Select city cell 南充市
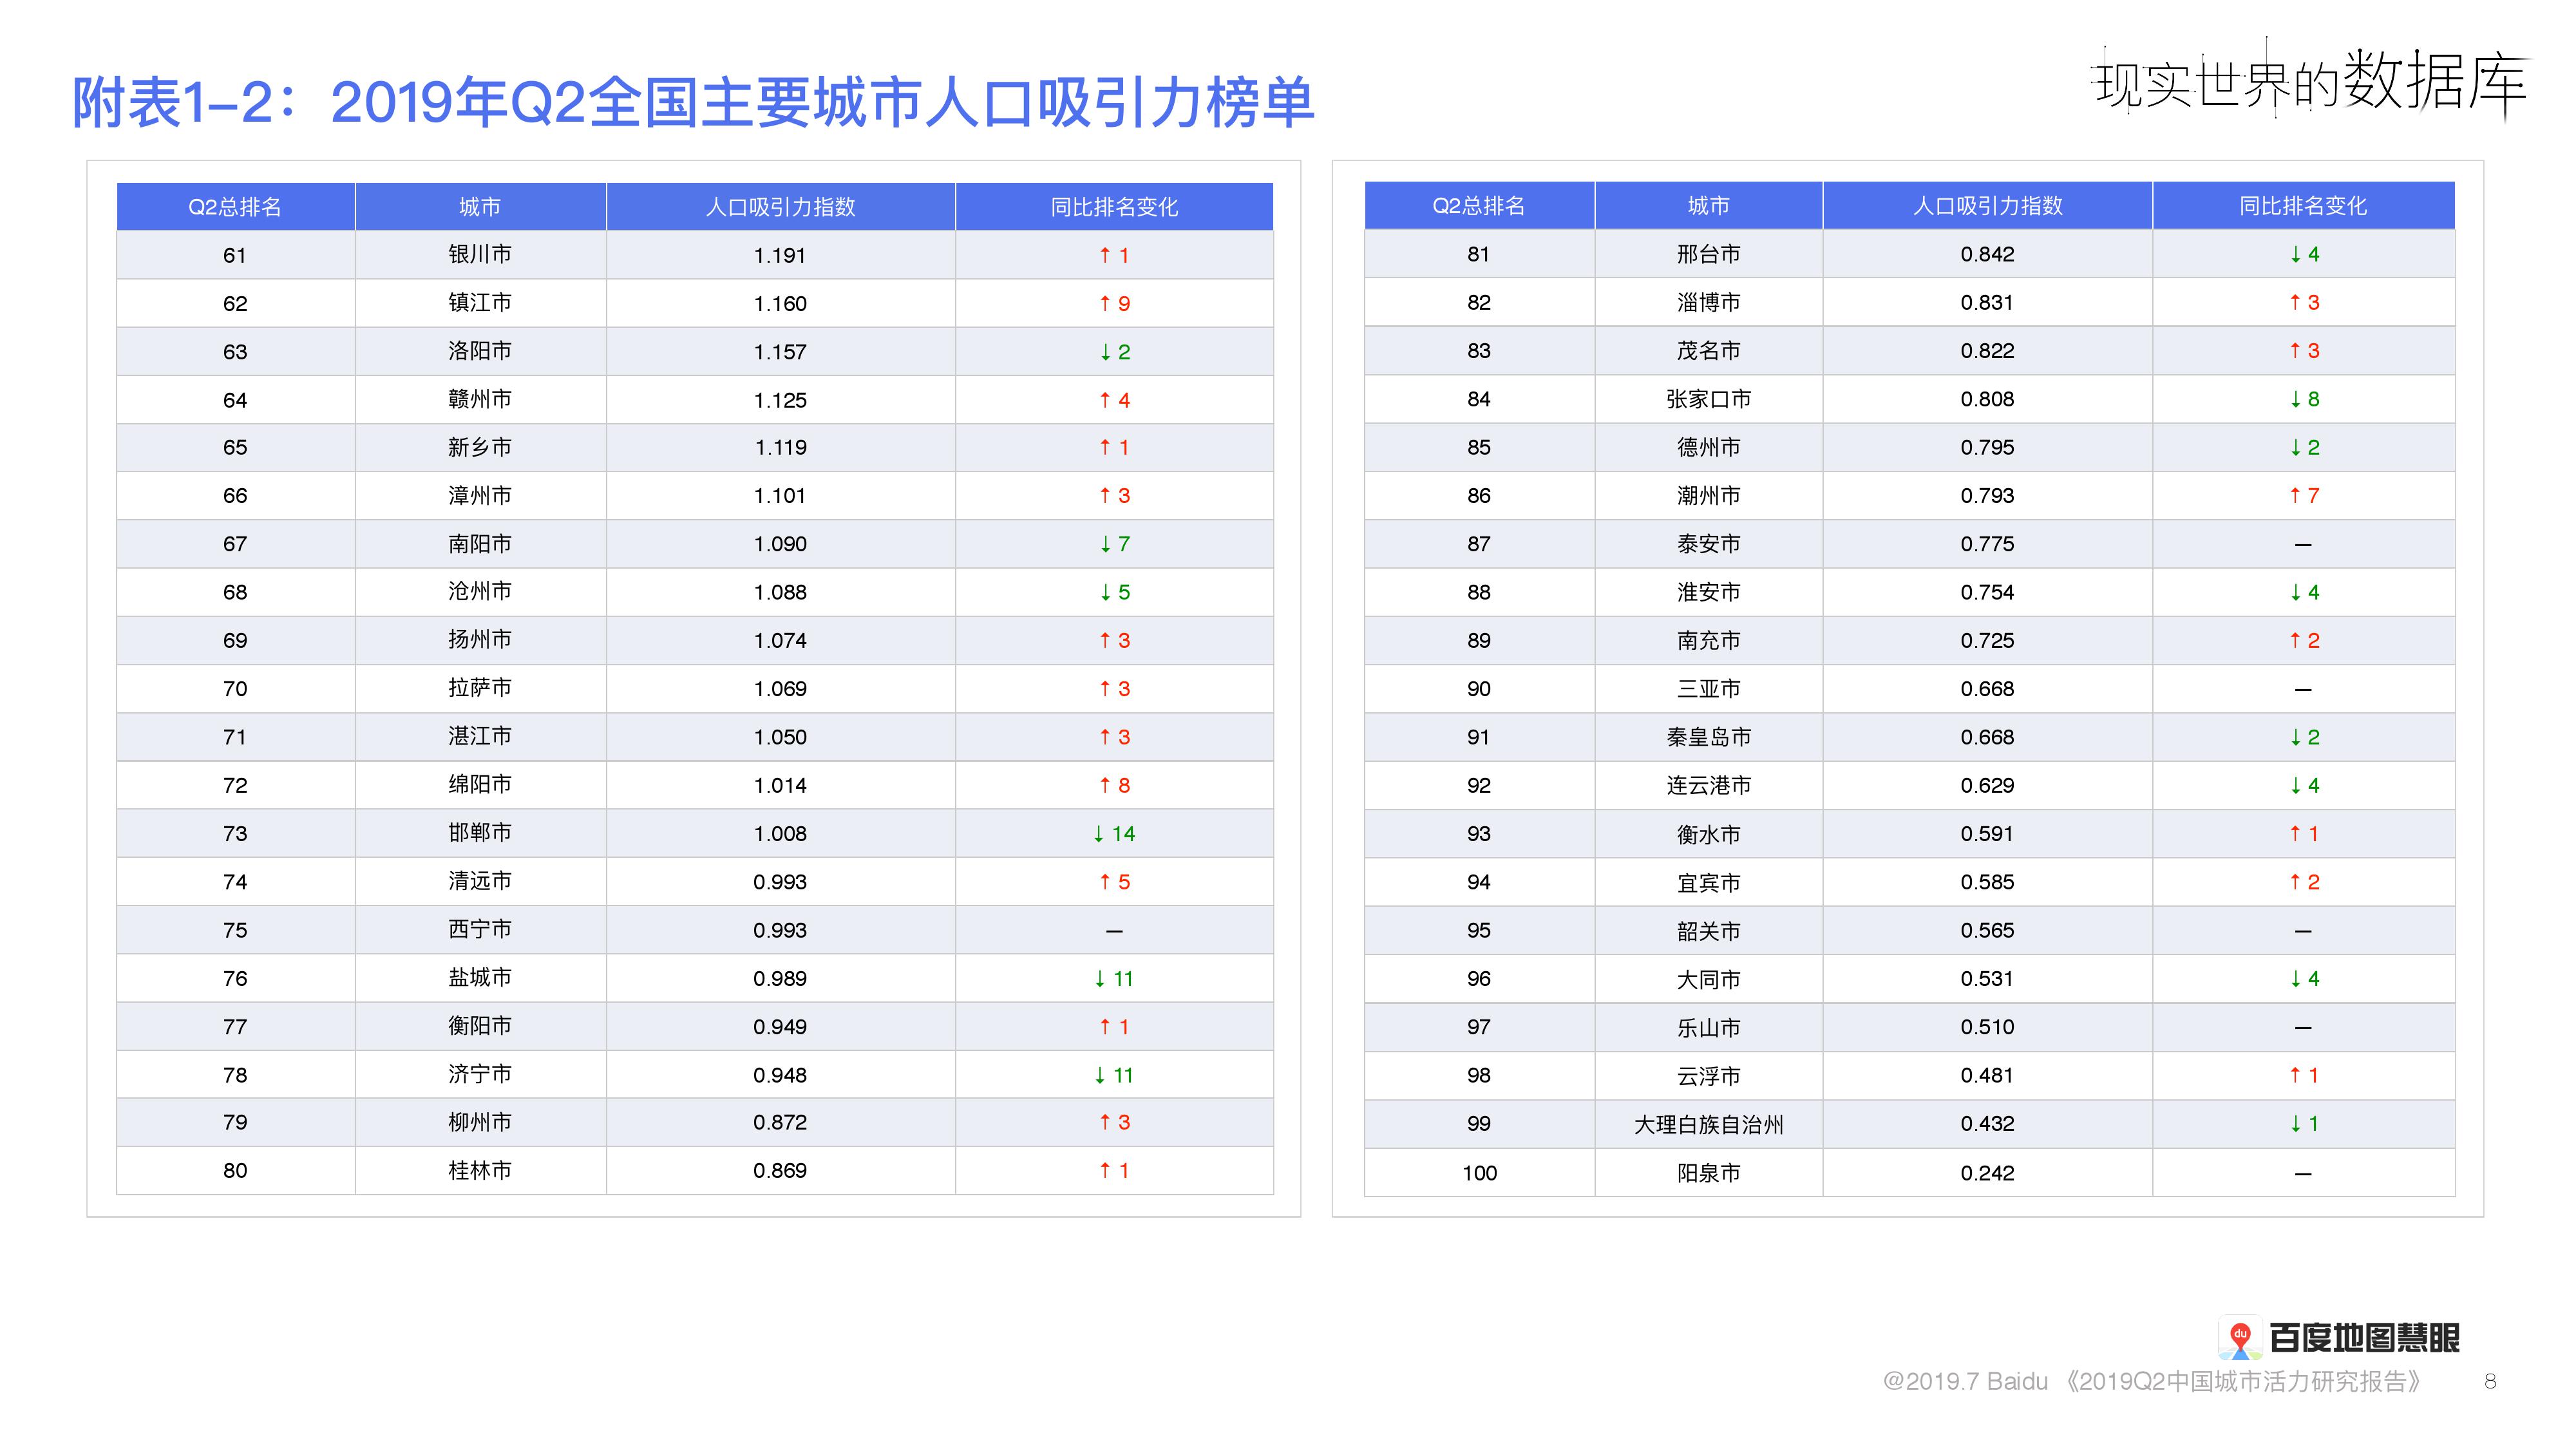 coord(1708,640)
